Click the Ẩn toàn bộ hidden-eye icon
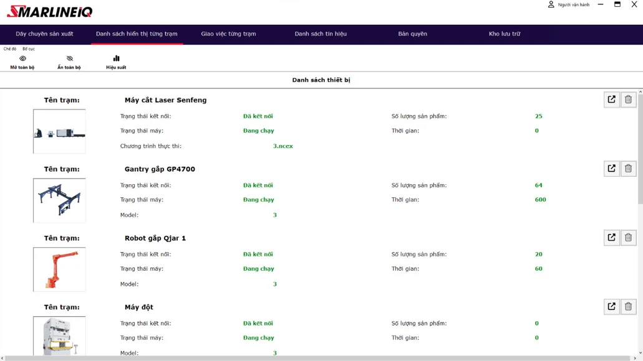 pos(69,59)
